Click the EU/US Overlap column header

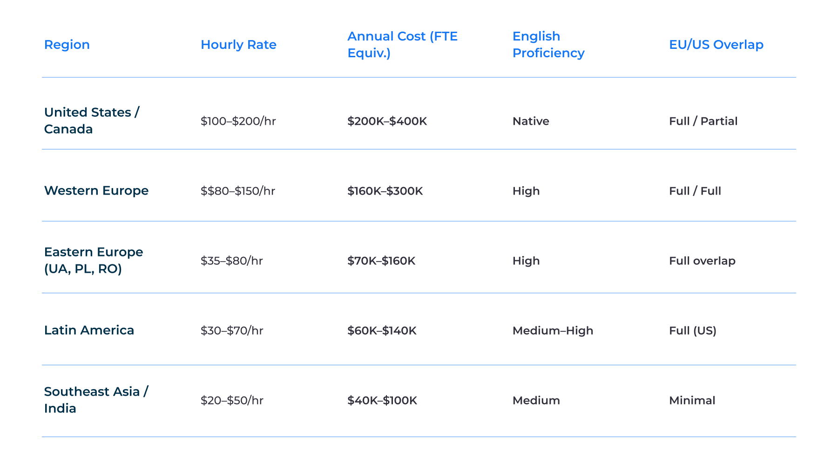[716, 45]
